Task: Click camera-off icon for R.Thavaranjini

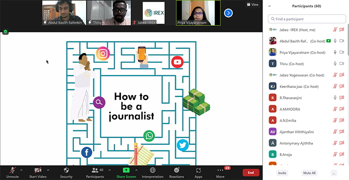Action: [342, 98]
